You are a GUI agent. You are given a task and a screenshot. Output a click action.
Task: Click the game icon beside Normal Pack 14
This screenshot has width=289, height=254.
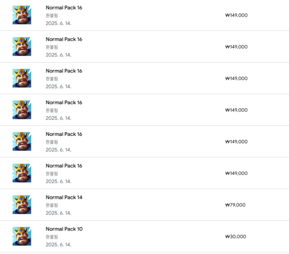pos(21,205)
